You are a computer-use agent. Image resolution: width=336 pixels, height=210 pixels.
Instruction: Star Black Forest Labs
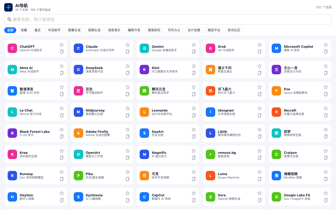pos(62,130)
